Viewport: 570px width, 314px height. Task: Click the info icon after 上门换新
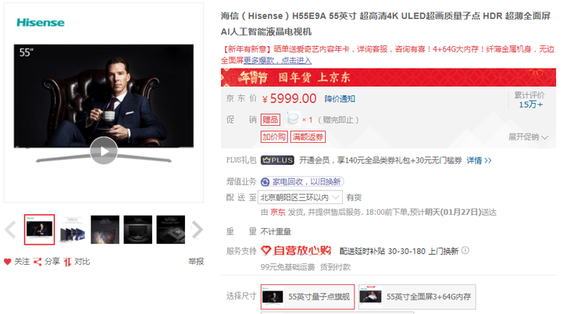pos(465,250)
